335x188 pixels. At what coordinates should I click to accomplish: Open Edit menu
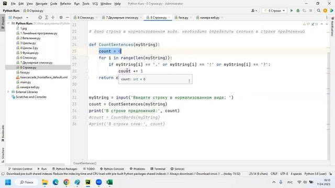[21, 4]
